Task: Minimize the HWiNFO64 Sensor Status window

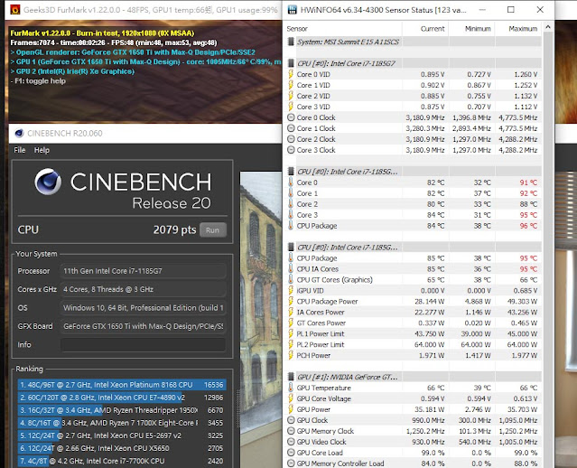Action: 483,10
